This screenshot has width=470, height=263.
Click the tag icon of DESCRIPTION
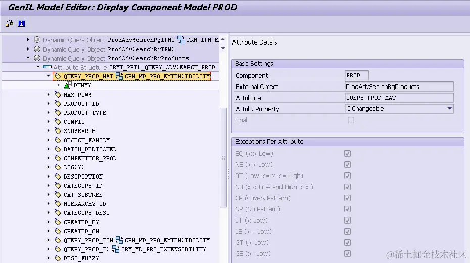coord(58,177)
